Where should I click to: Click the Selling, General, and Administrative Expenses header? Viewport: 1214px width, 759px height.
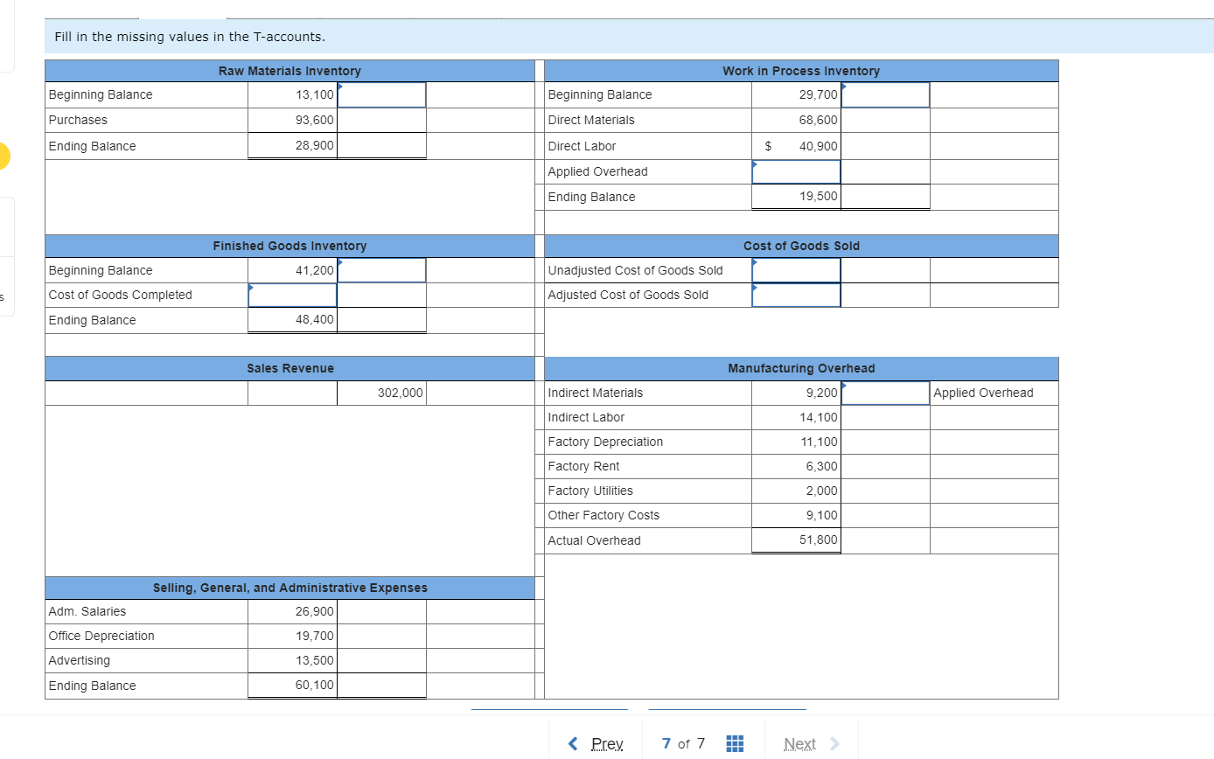(290, 588)
